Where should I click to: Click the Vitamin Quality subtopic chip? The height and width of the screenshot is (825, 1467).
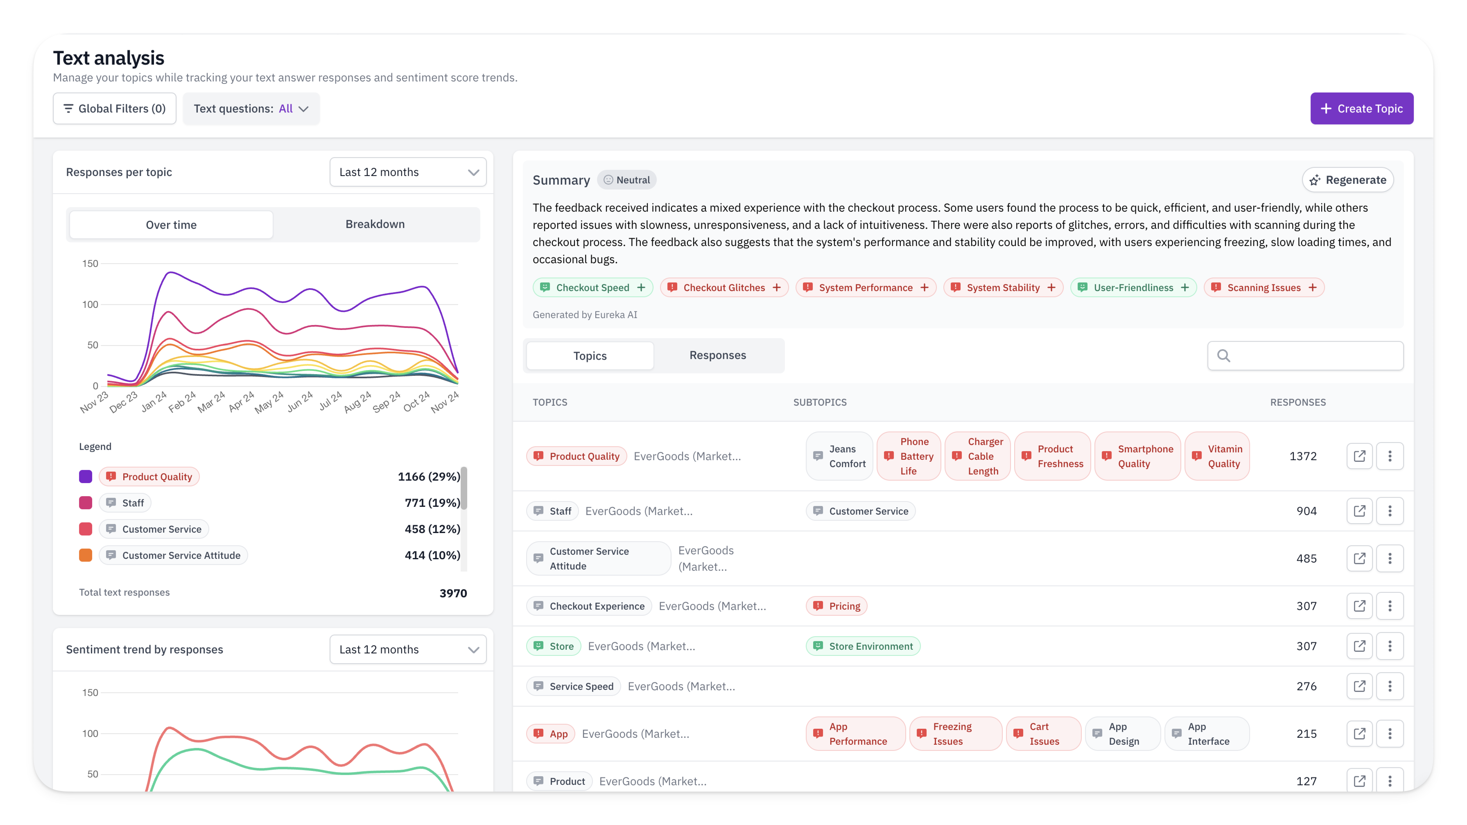point(1217,456)
